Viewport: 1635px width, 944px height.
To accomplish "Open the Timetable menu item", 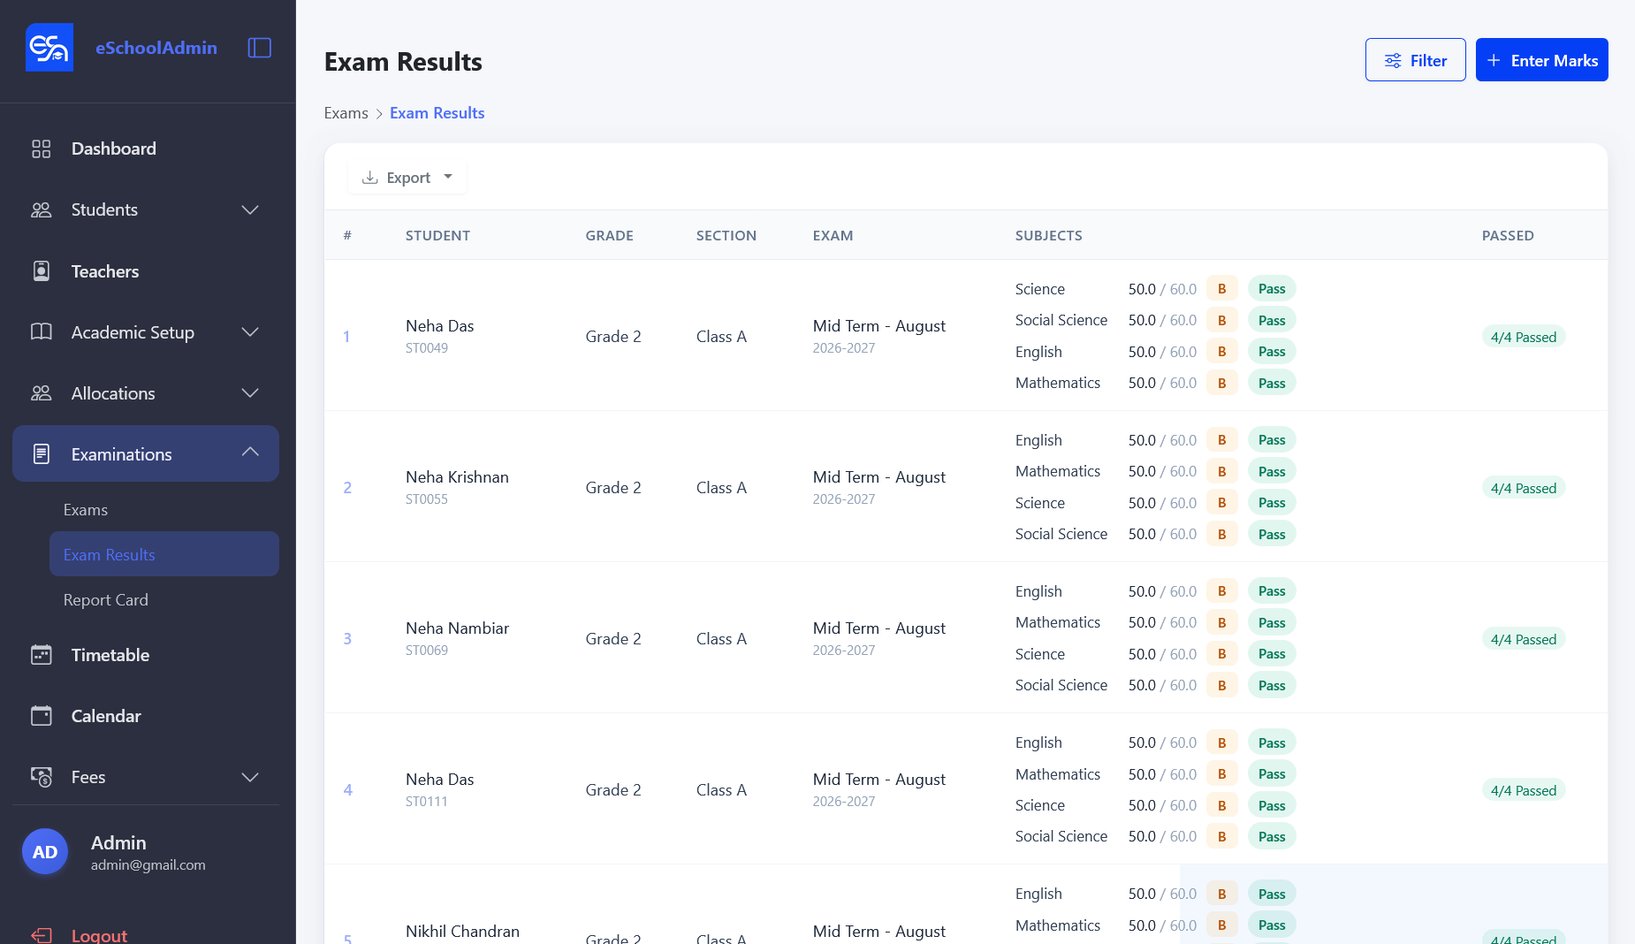I will [x=146, y=655].
